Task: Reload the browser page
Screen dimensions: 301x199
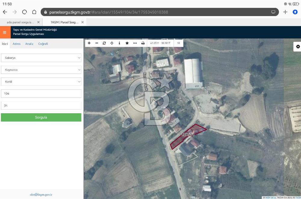Action: pos(24,12)
